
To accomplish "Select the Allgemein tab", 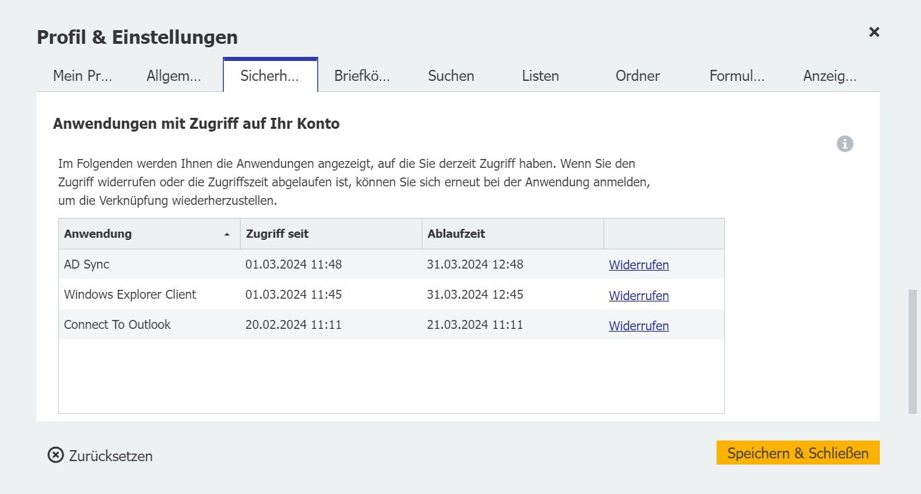I will [174, 75].
